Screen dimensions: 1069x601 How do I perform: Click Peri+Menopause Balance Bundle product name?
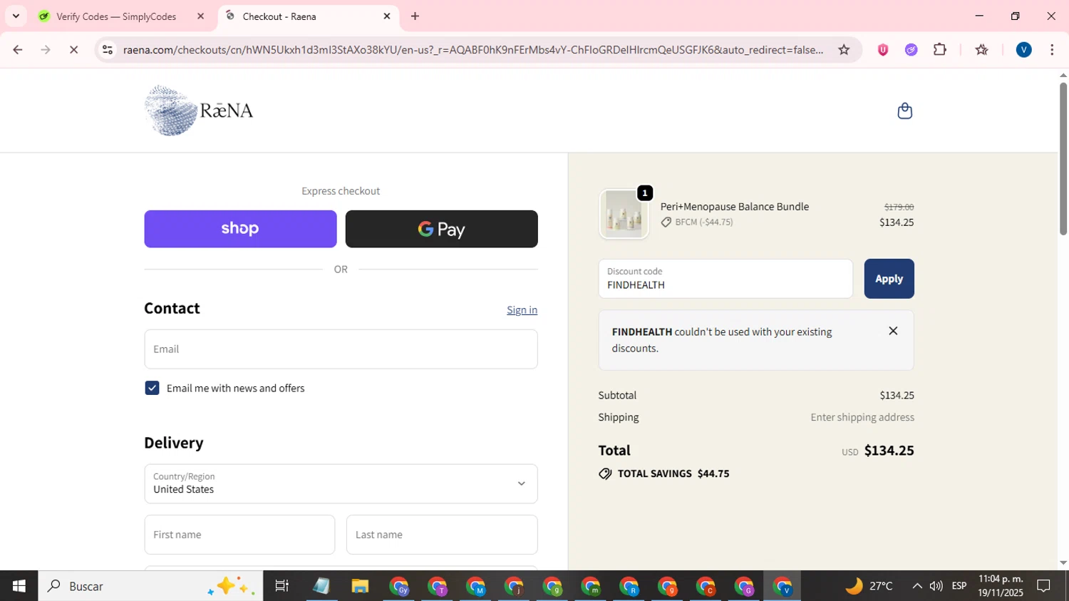(734, 207)
